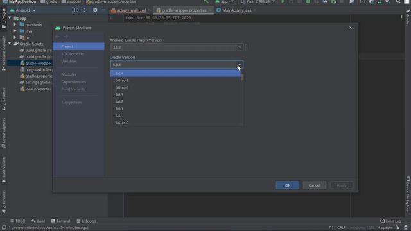Screen dimensions: 411x231
Task: Select Build Variants in dialog sidebar
Action: (x=73, y=89)
